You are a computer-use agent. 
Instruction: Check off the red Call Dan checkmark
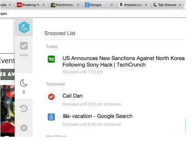(51, 97)
